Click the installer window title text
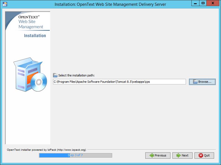The height and width of the screenshot is (165, 221). (x=110, y=4)
